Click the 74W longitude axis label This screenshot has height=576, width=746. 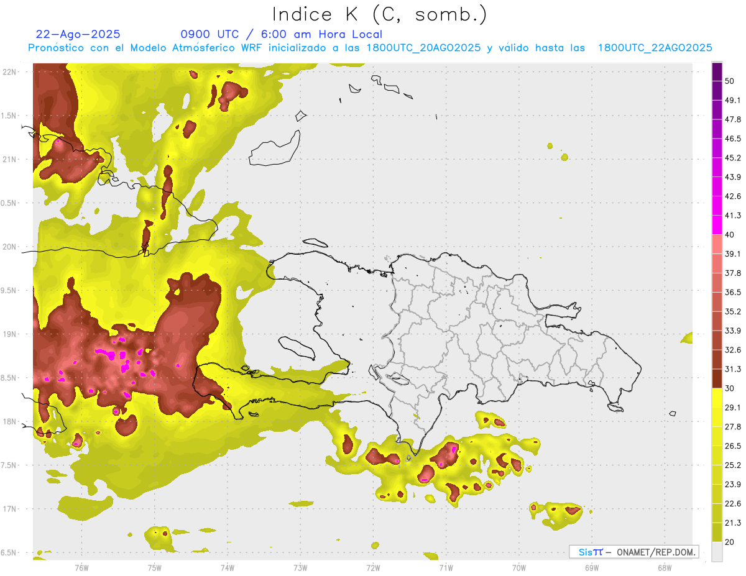[227, 568]
